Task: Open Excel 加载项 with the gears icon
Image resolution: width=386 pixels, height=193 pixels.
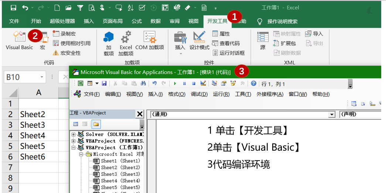Action: (126, 44)
